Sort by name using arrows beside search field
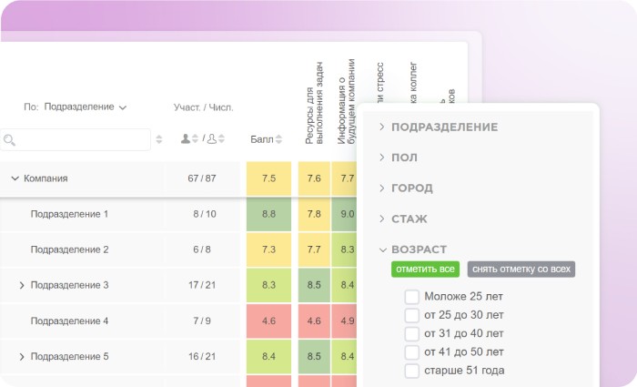 159,139
